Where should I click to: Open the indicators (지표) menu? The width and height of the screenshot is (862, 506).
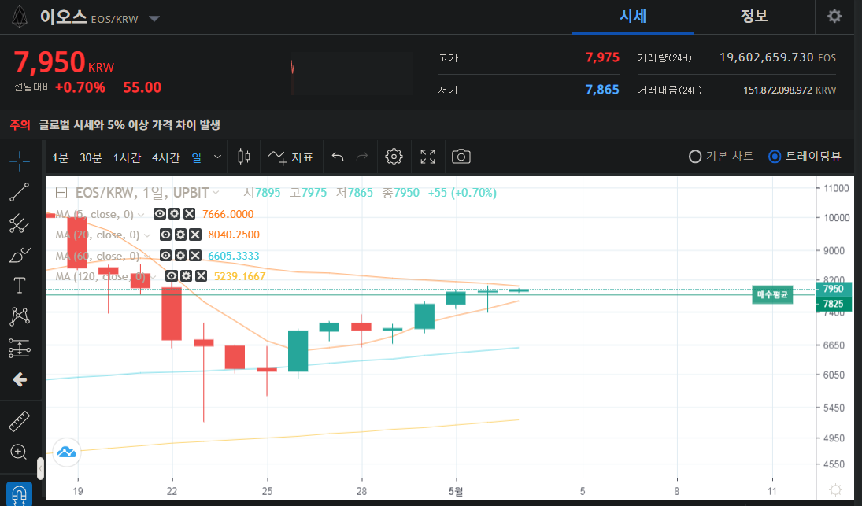pos(290,157)
